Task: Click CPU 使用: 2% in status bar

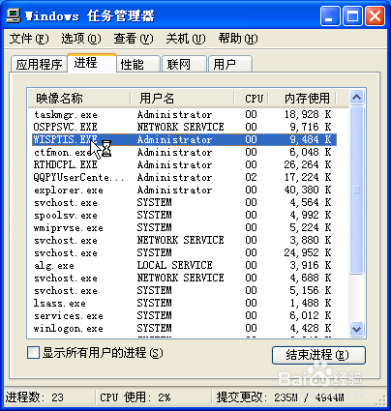Action: [x=135, y=397]
